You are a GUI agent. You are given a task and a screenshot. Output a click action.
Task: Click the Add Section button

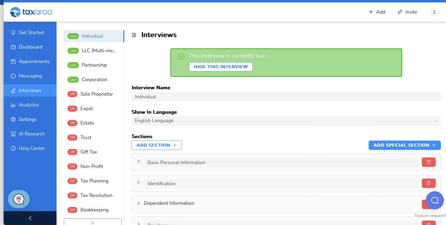click(157, 145)
